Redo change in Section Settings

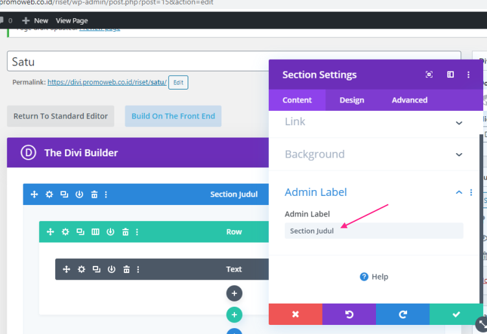(403, 315)
